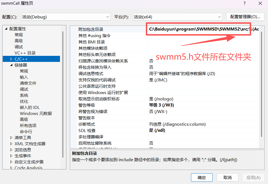Select 优化 under 链接器
Viewport: 268px width, 184px height.
click(x=24, y=101)
